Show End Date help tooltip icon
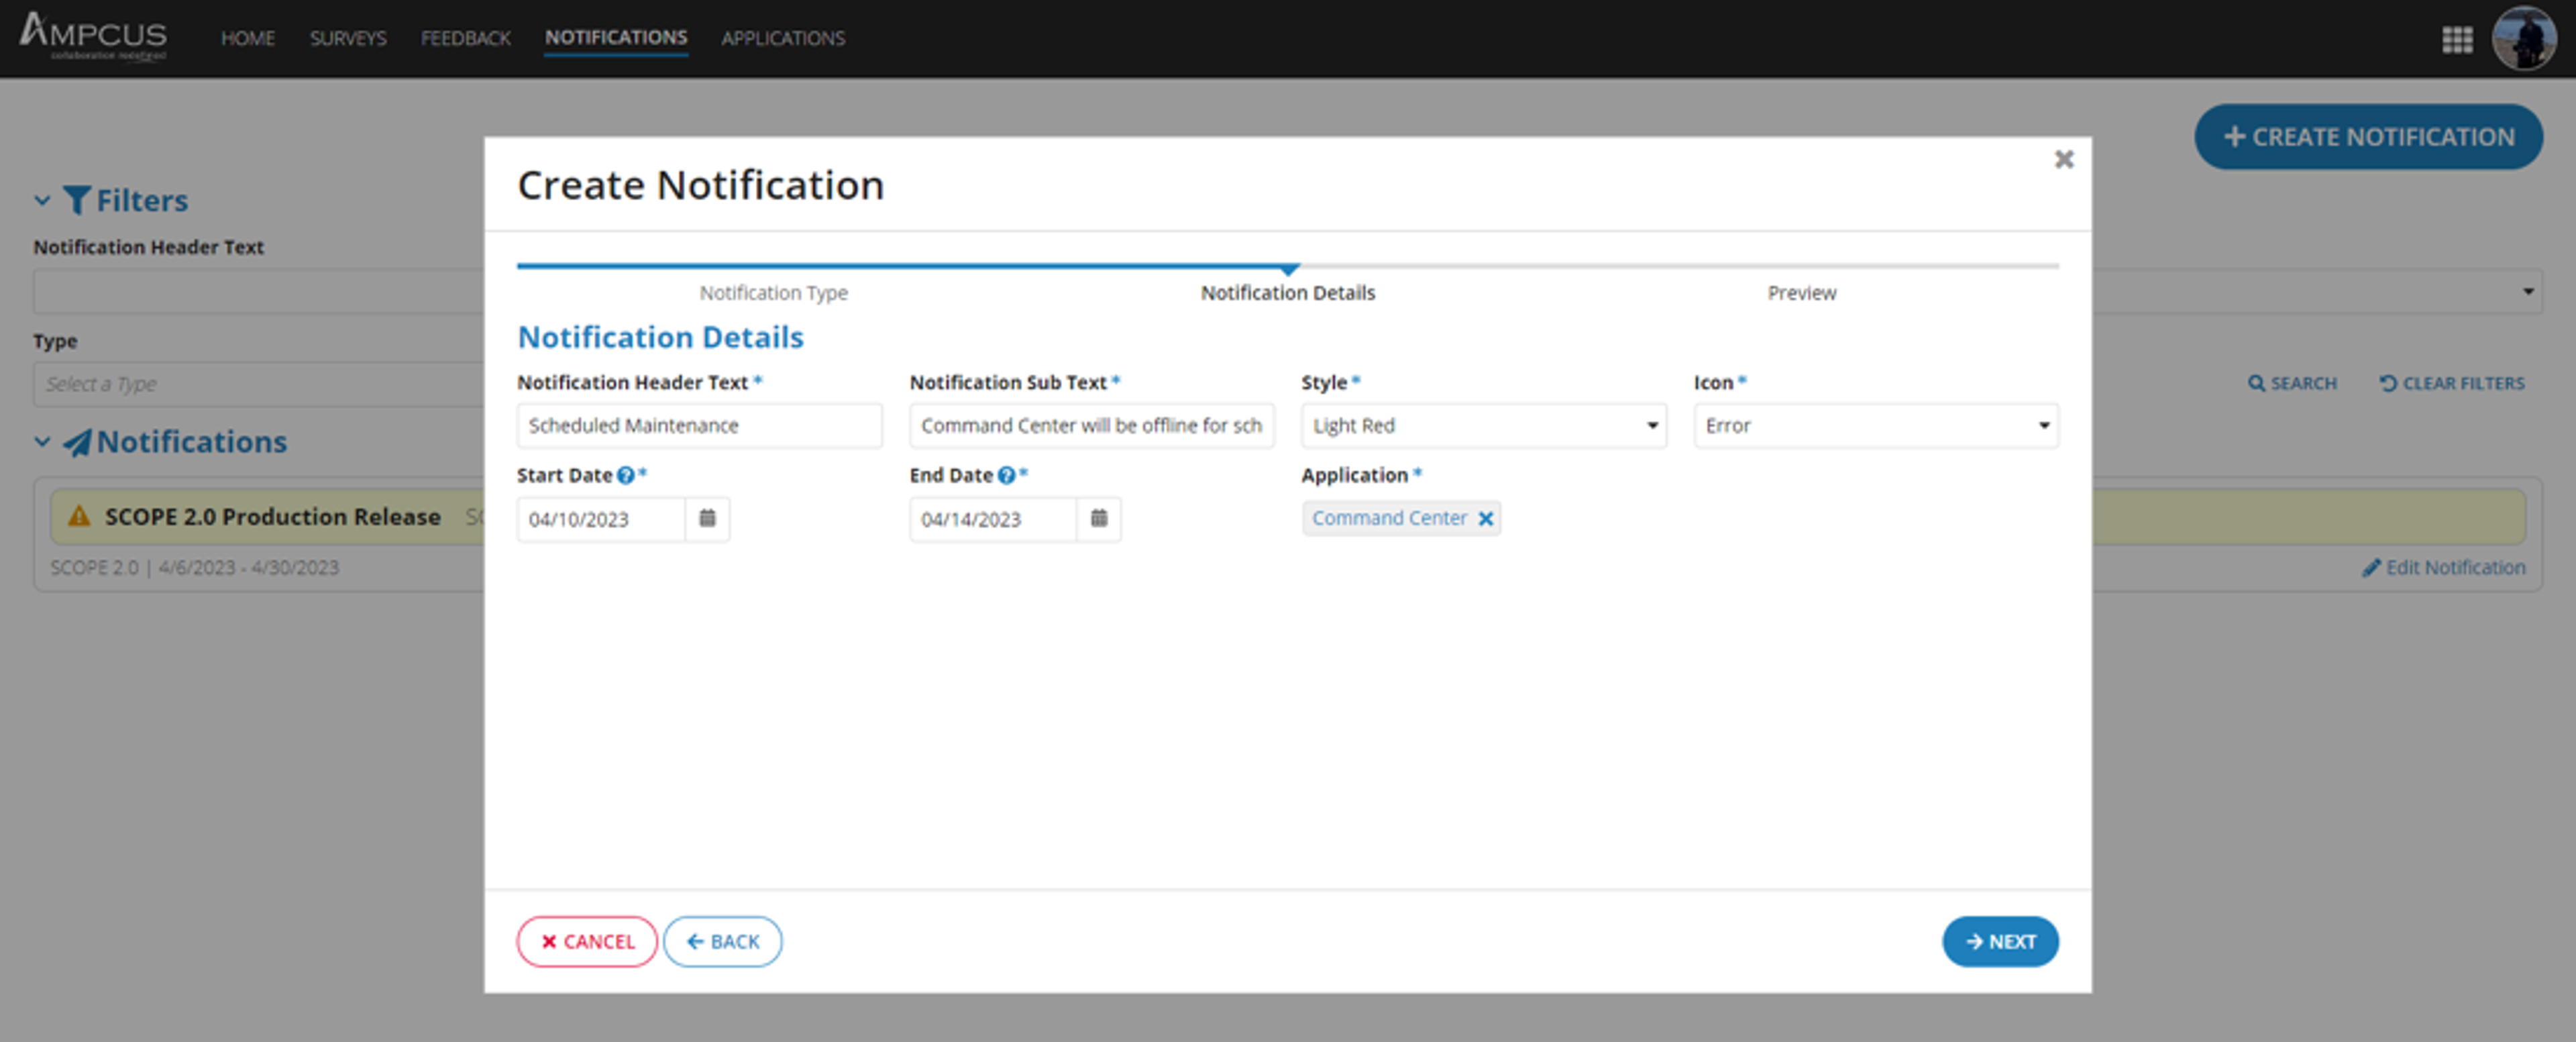Viewport: 2576px width, 1042px height. coord(1006,475)
